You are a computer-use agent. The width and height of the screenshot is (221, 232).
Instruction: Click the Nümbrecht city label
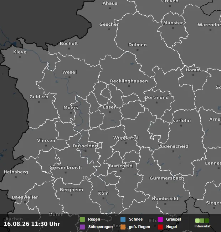tap(165, 199)
